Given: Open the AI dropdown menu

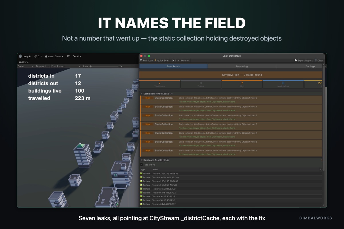Looking at the screenshot, I should tap(77, 56).
